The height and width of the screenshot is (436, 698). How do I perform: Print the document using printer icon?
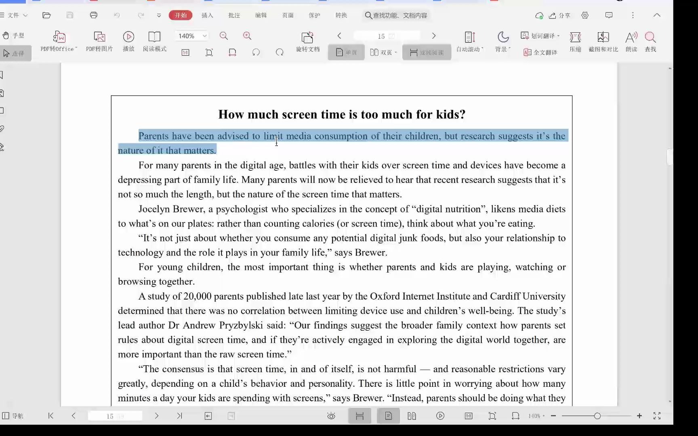pos(94,15)
